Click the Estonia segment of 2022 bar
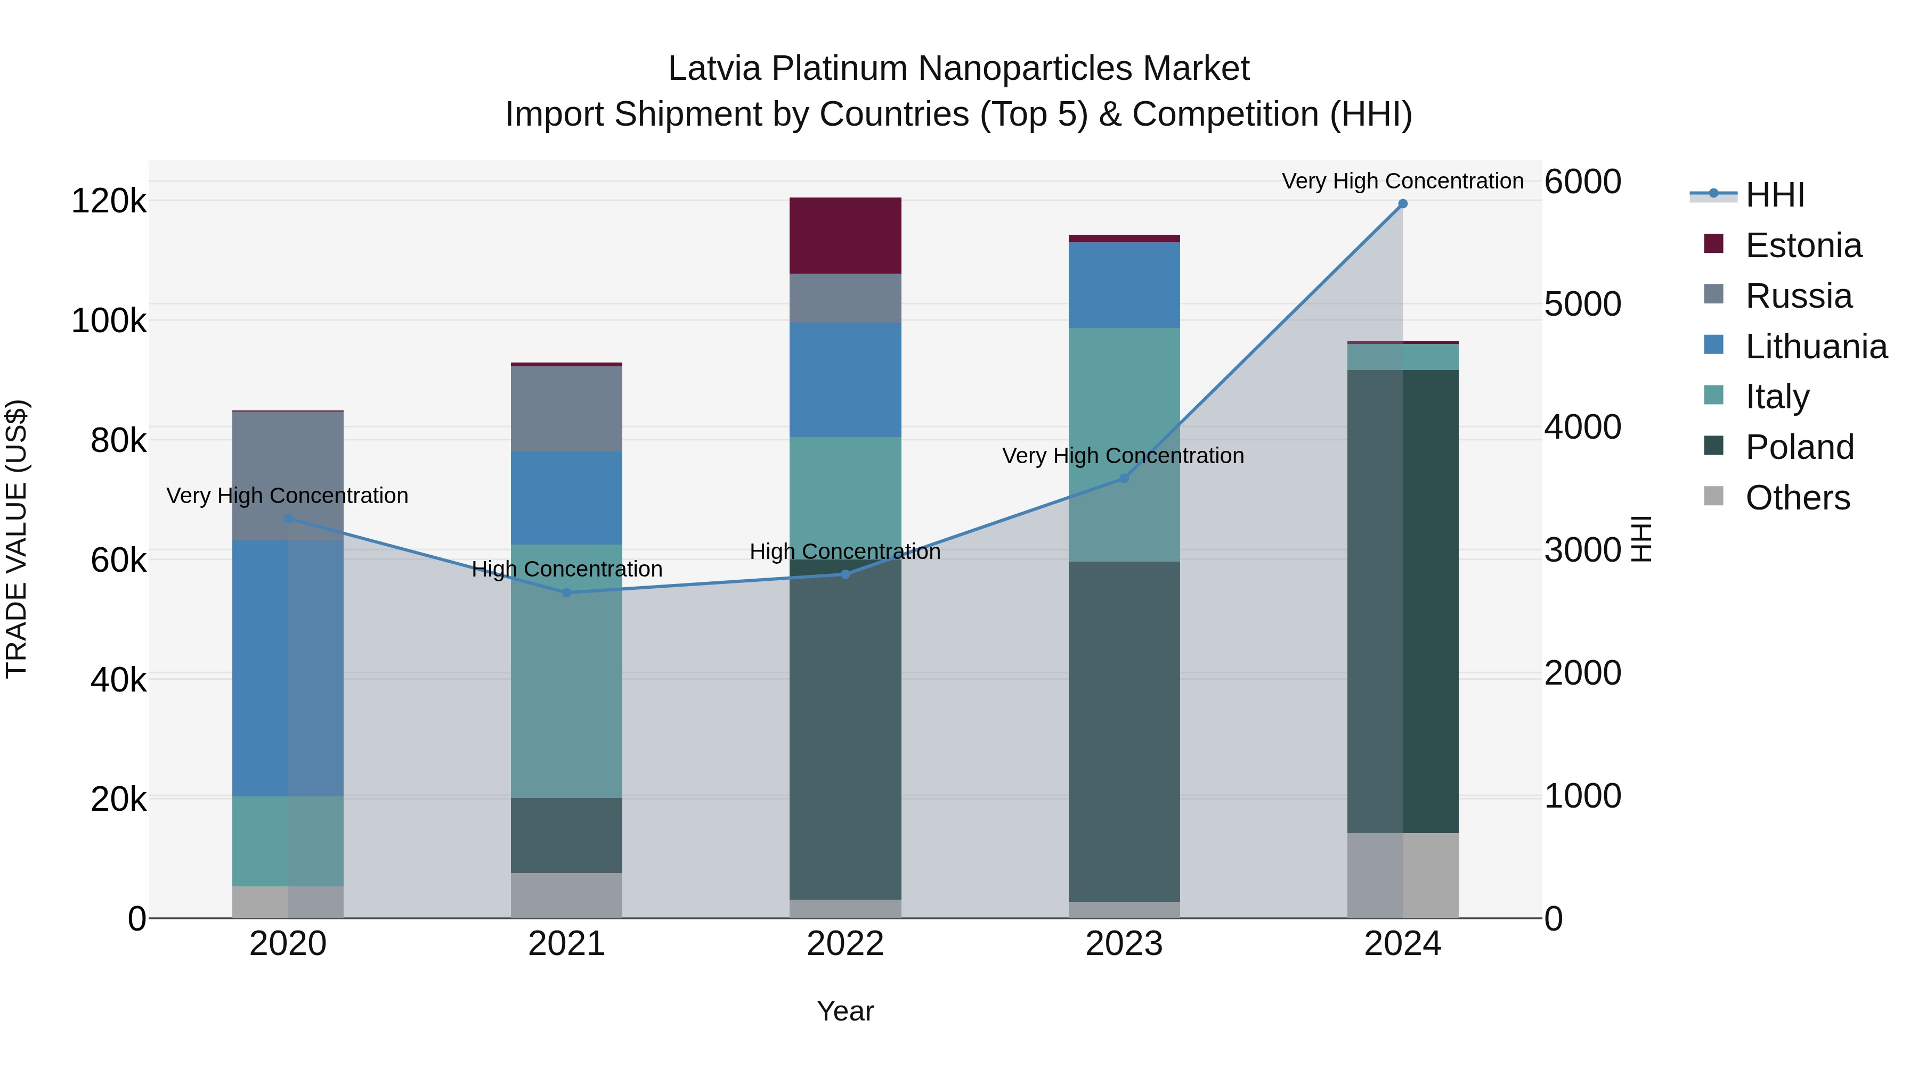The image size is (1918, 1078). [845, 236]
